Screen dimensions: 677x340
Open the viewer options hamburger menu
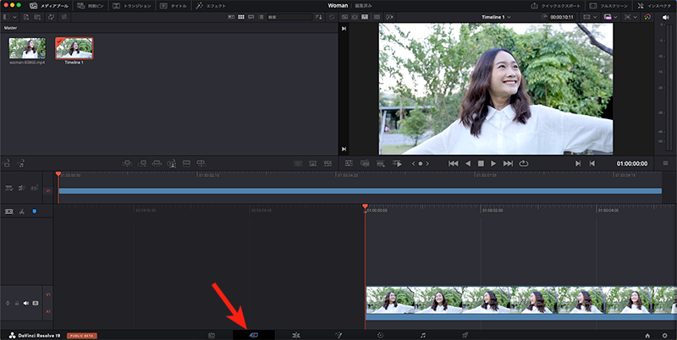click(665, 163)
